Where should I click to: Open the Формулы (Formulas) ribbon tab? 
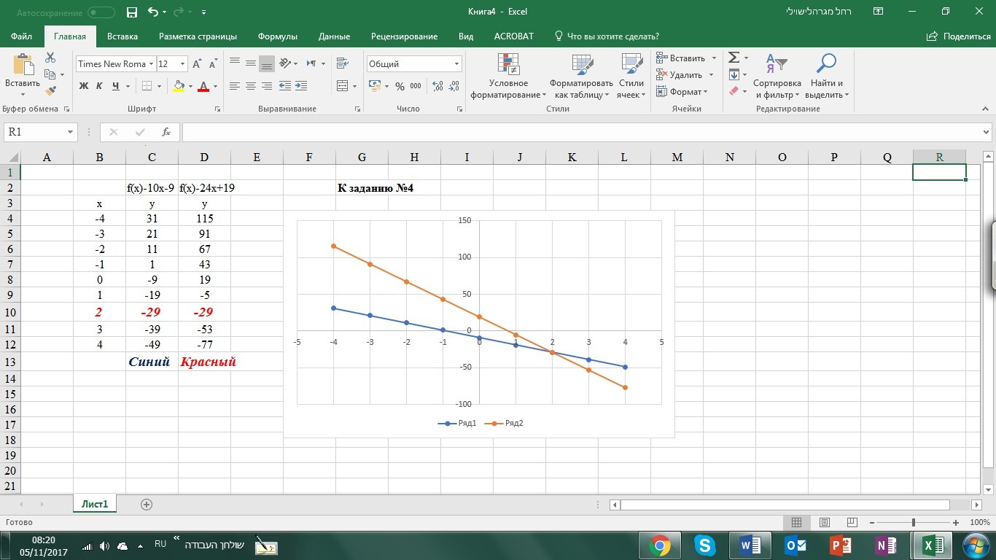[x=279, y=36]
